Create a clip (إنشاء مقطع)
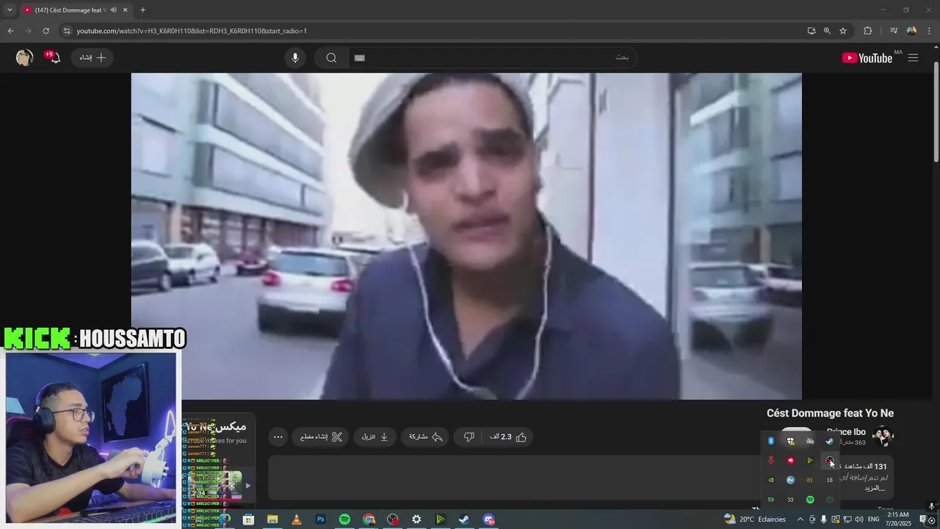 (x=321, y=436)
